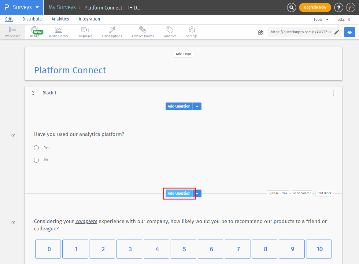Edit survey URL with pencil icon

(337, 32)
